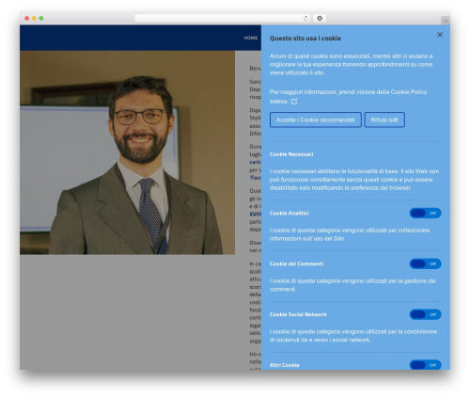Click the macOS red close window button
470x398 pixels.
pos(27,19)
